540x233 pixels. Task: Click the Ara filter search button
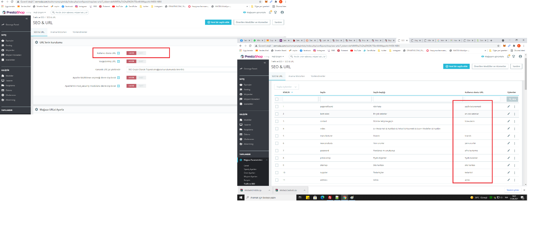click(x=512, y=99)
